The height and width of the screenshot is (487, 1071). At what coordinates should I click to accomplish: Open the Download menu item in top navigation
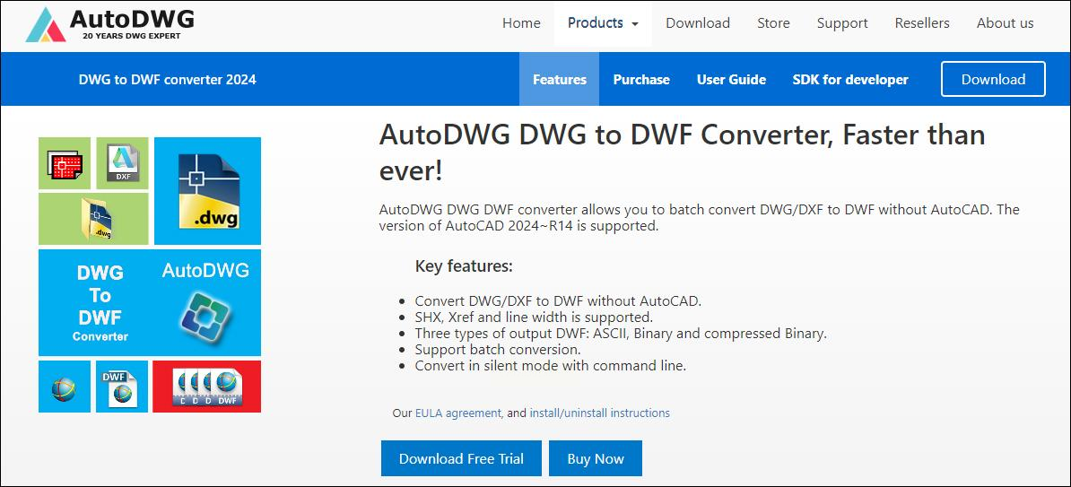697,23
